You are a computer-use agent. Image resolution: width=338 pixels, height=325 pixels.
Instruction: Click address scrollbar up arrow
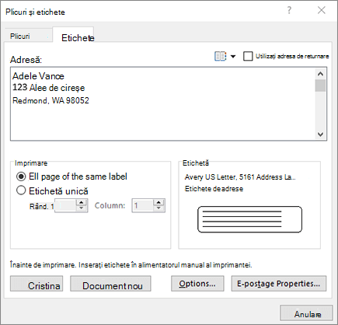[320, 74]
